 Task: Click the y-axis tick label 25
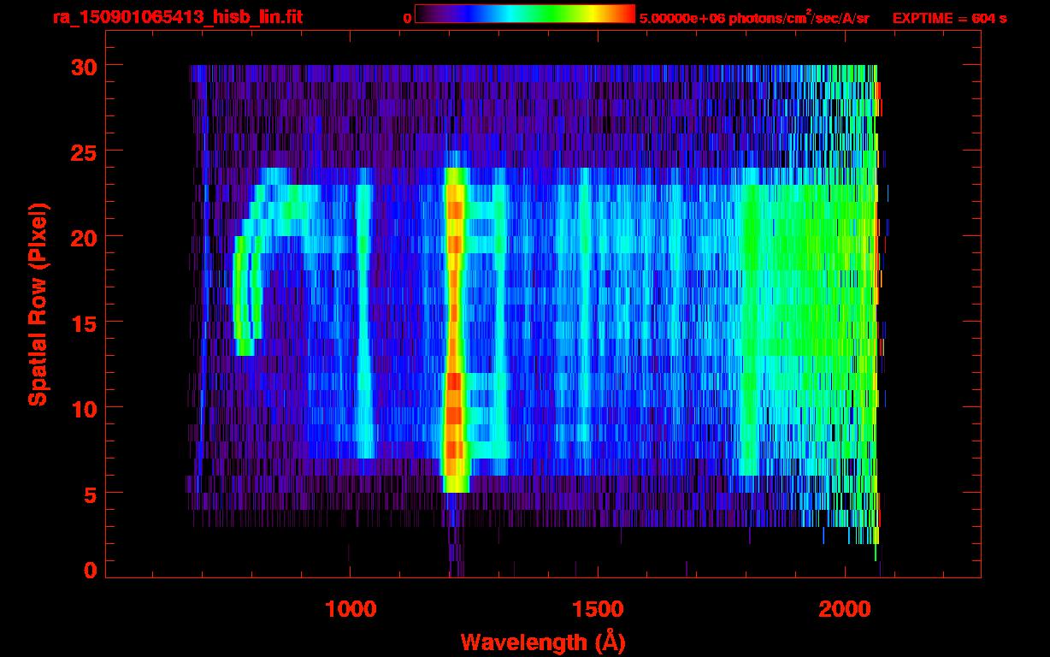(82, 151)
